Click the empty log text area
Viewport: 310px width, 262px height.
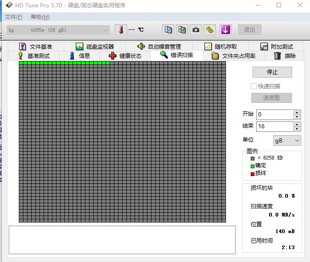click(x=122, y=240)
